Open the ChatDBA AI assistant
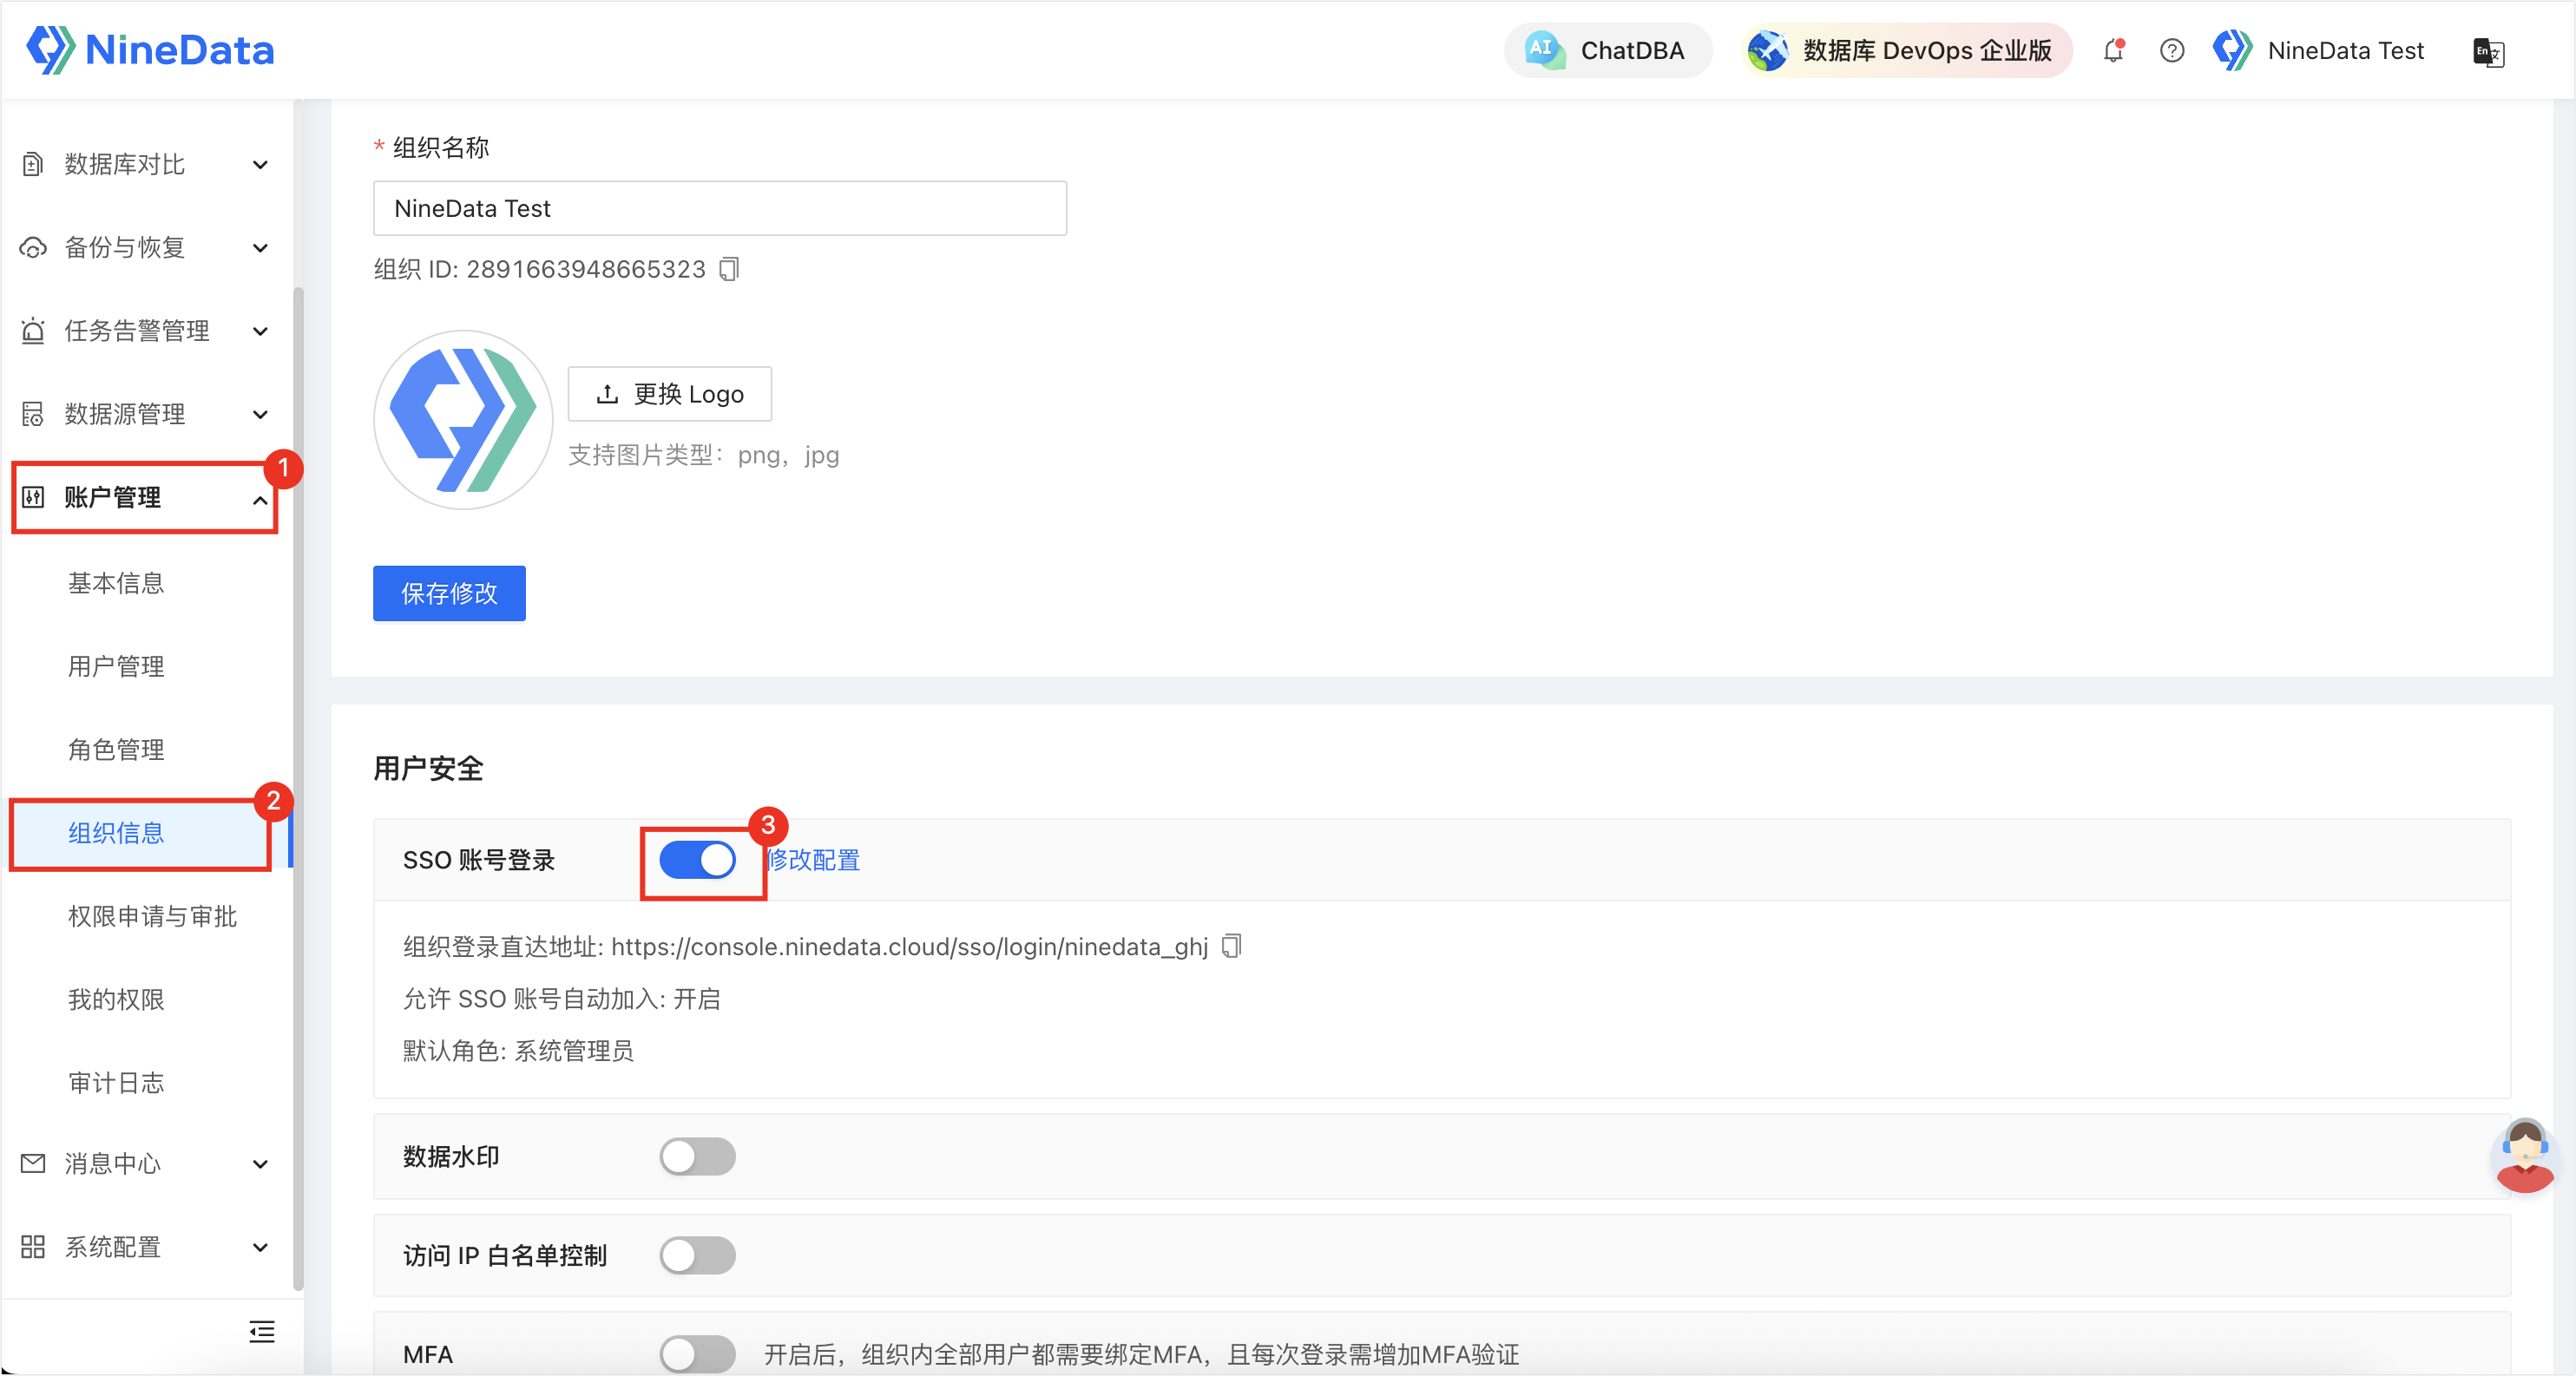 tap(1607, 50)
